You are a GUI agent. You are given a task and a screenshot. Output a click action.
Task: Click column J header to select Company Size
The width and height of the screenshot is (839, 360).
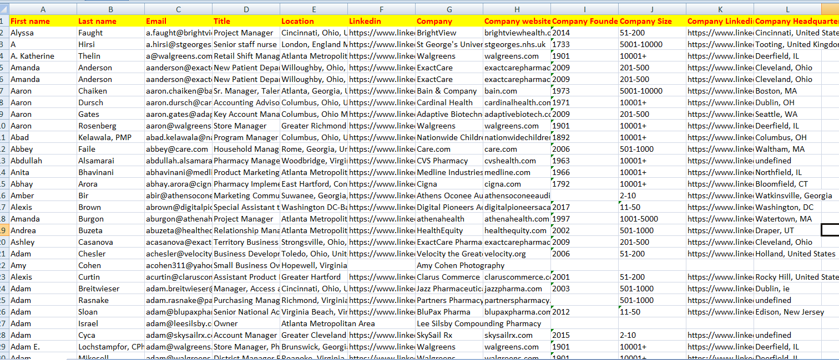pyautogui.click(x=652, y=9)
